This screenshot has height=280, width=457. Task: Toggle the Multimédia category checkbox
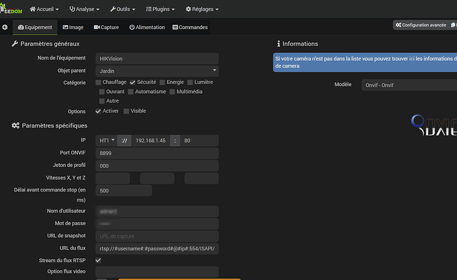pyautogui.click(x=172, y=92)
